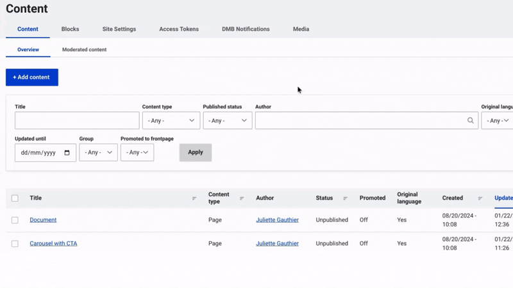Image resolution: width=513 pixels, height=288 pixels.
Task: Go to the DMB Notifications tab
Action: tap(246, 29)
